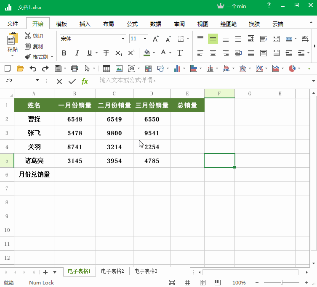Open the 文件 menu

click(13, 24)
